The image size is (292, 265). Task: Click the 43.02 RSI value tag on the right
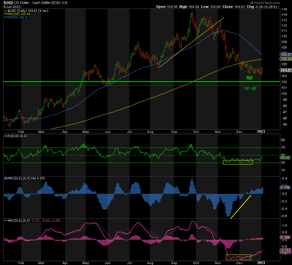click(x=285, y=158)
